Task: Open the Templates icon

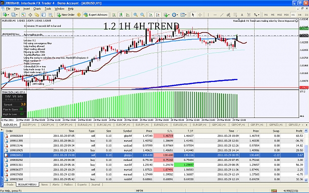Action: 182,15
